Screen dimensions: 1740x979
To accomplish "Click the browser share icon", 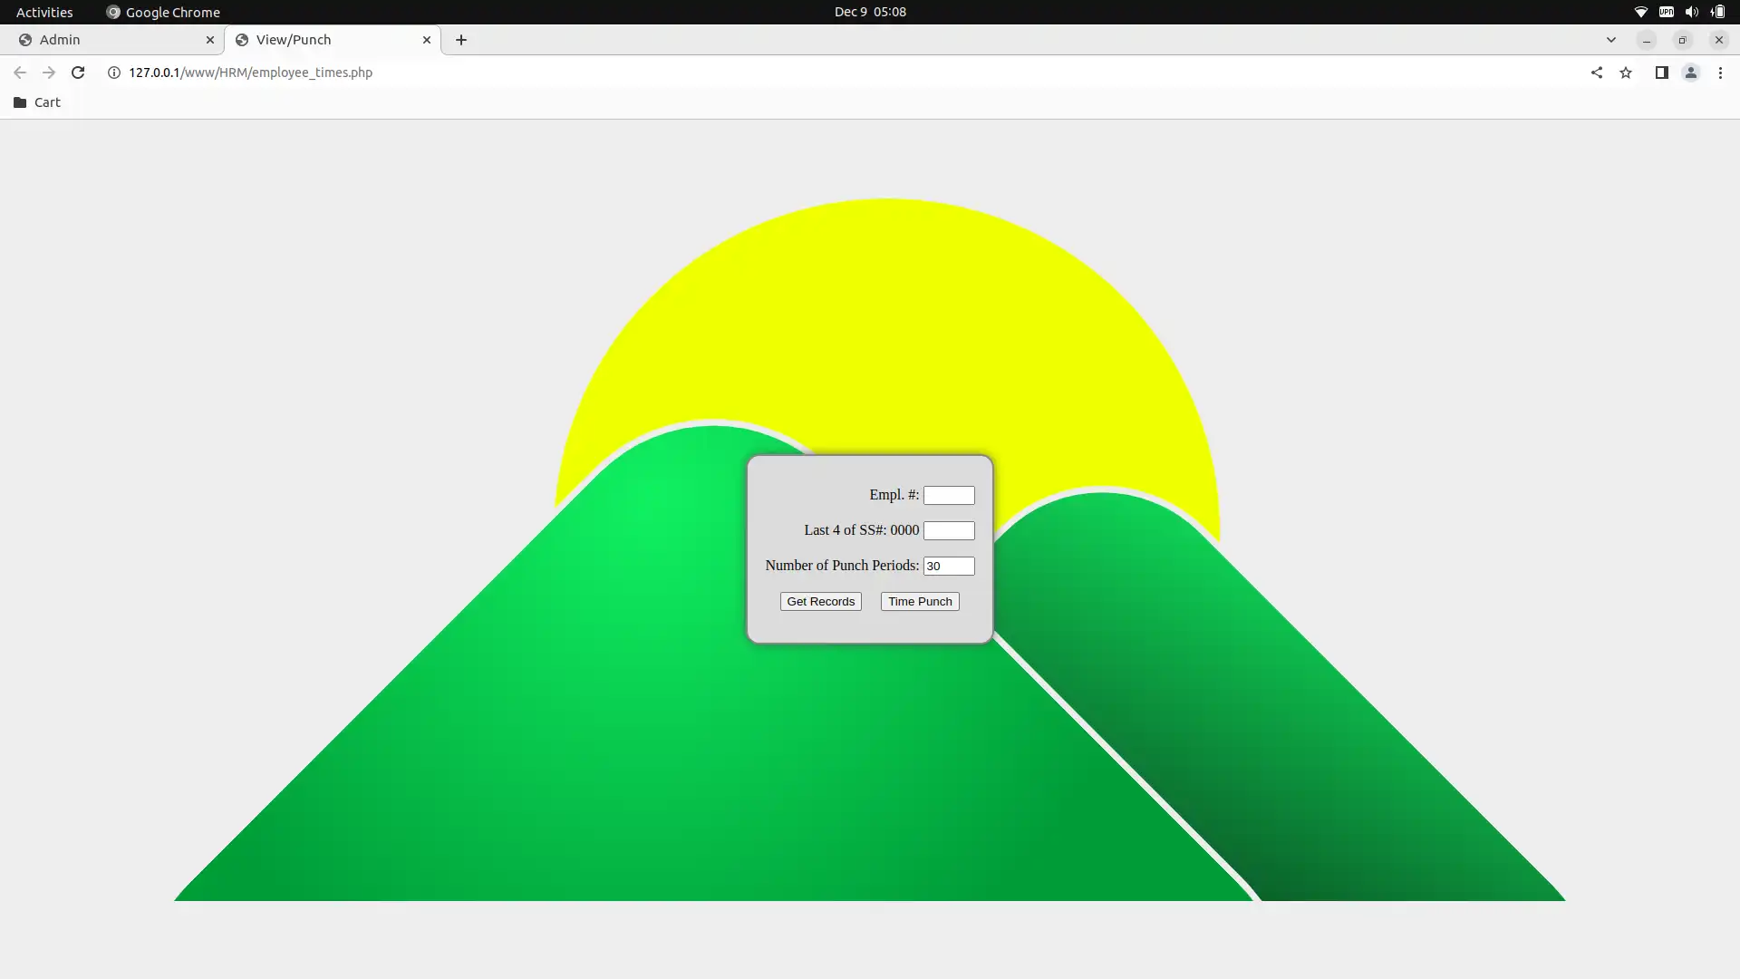I will point(1595,72).
